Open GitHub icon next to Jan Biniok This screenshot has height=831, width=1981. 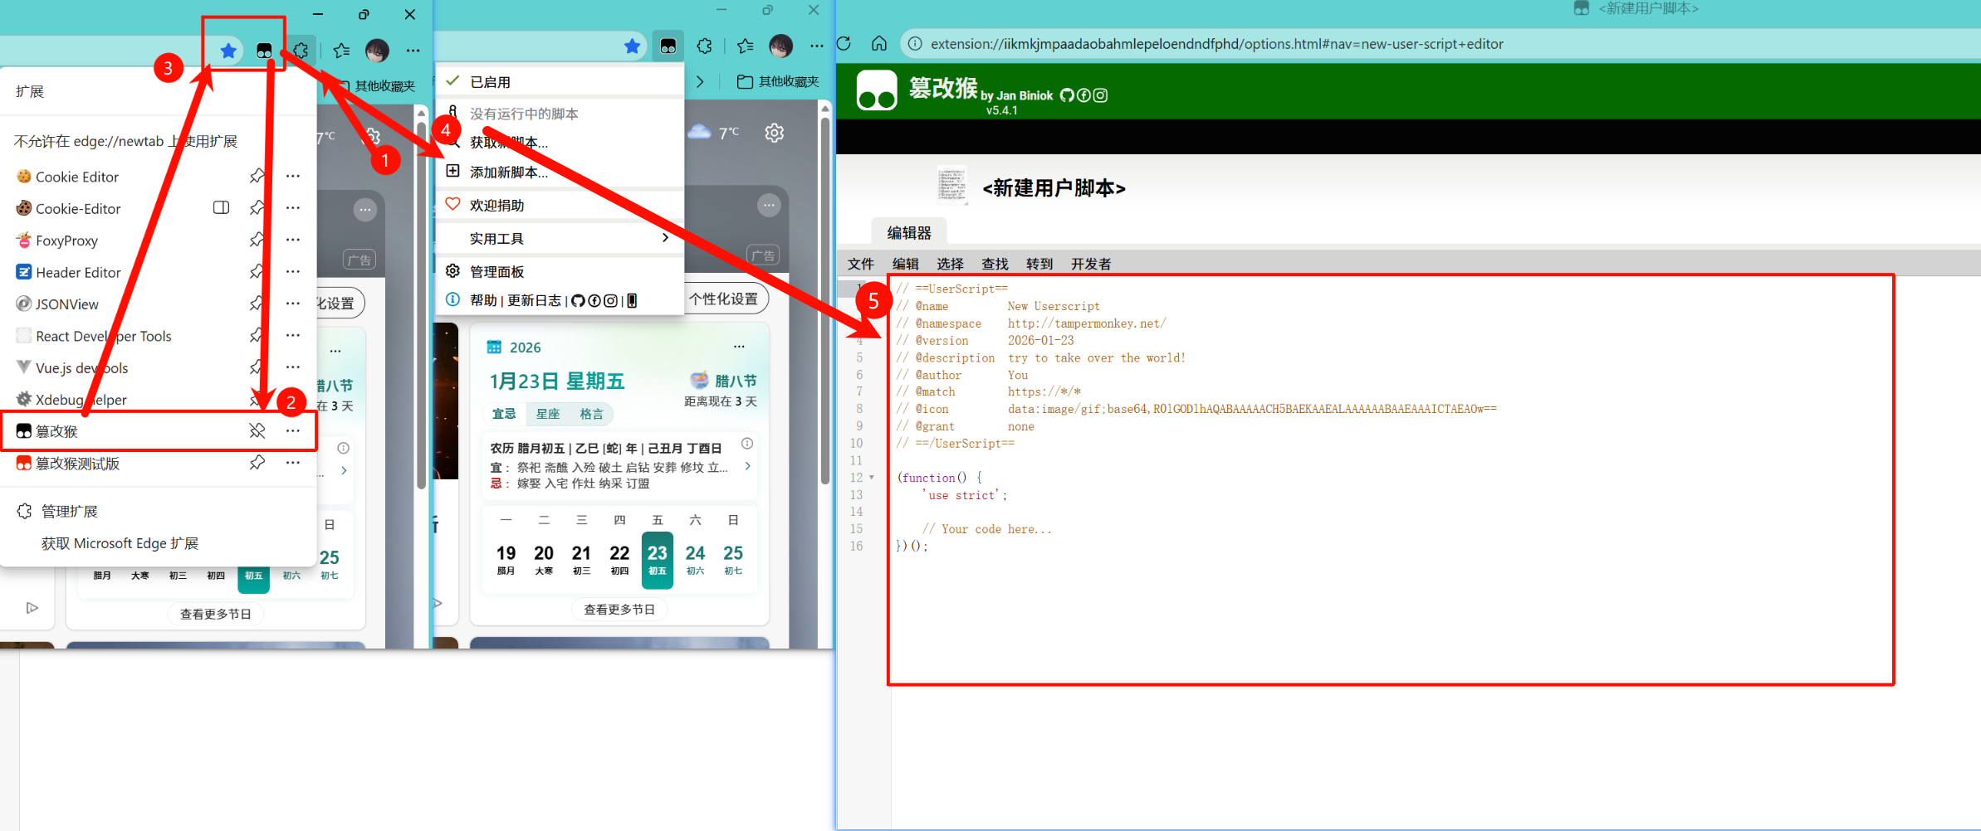pos(1067,95)
